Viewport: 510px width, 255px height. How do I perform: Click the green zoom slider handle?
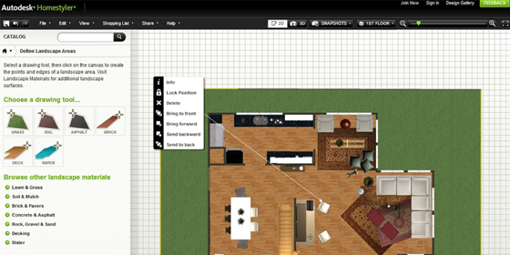pos(419,23)
